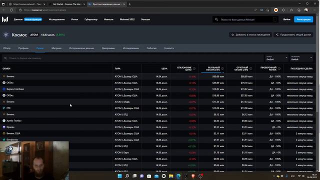
Task: Open Brave browser from the taskbar
Action: tap(193, 176)
